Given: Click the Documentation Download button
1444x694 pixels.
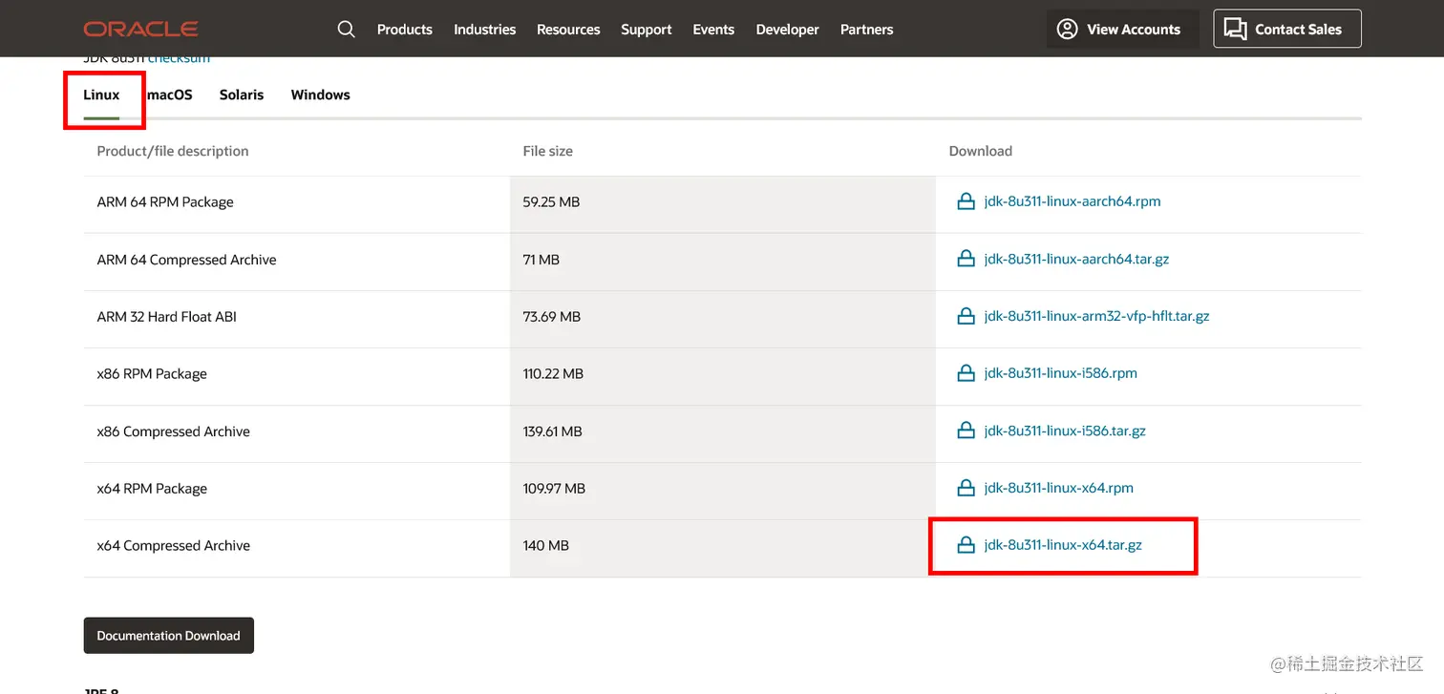Looking at the screenshot, I should pyautogui.click(x=169, y=635).
